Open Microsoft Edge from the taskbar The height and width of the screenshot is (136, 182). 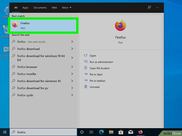[101, 132]
